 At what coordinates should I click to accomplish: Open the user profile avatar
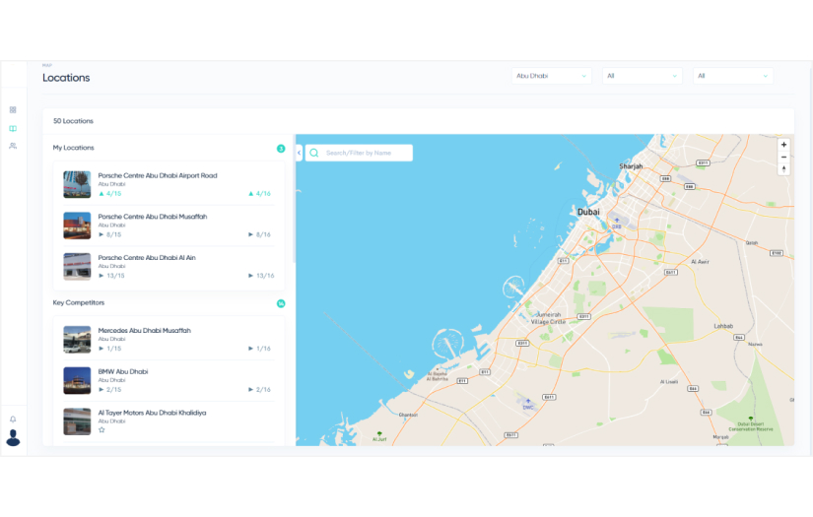click(13, 438)
